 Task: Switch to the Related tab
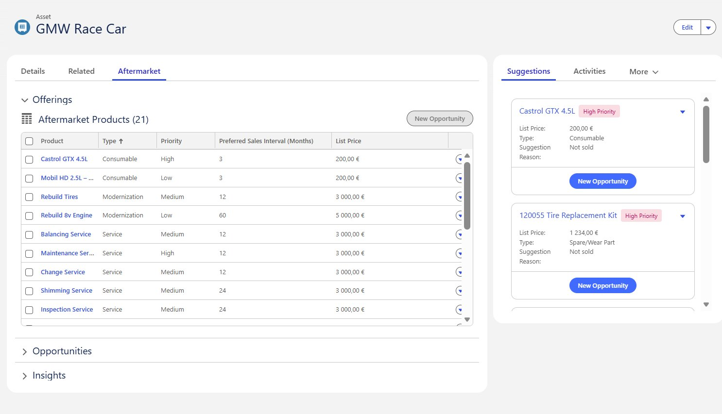point(81,71)
